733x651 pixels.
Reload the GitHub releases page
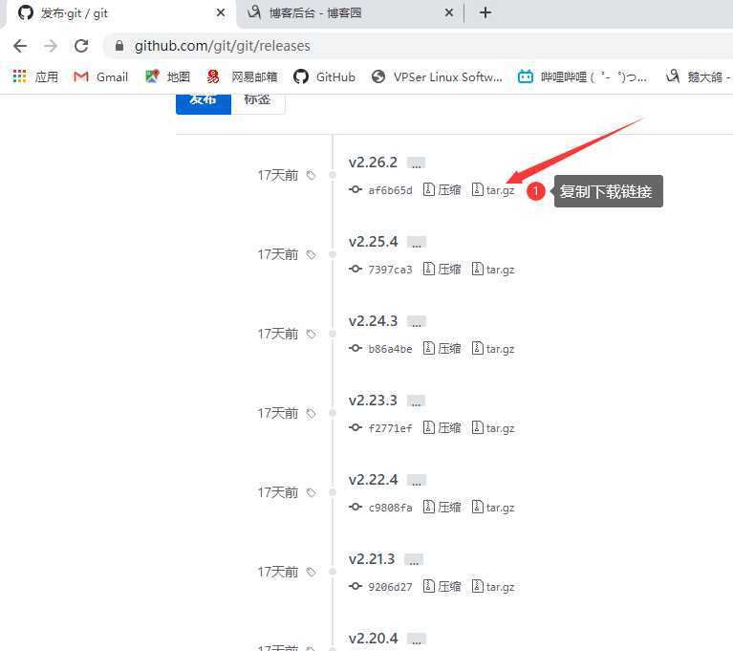tap(81, 46)
